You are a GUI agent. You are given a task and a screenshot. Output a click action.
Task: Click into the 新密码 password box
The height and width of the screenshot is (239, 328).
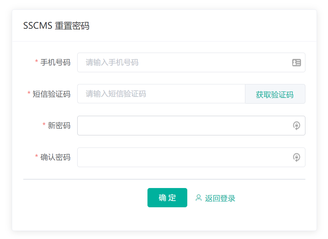pyautogui.click(x=184, y=126)
